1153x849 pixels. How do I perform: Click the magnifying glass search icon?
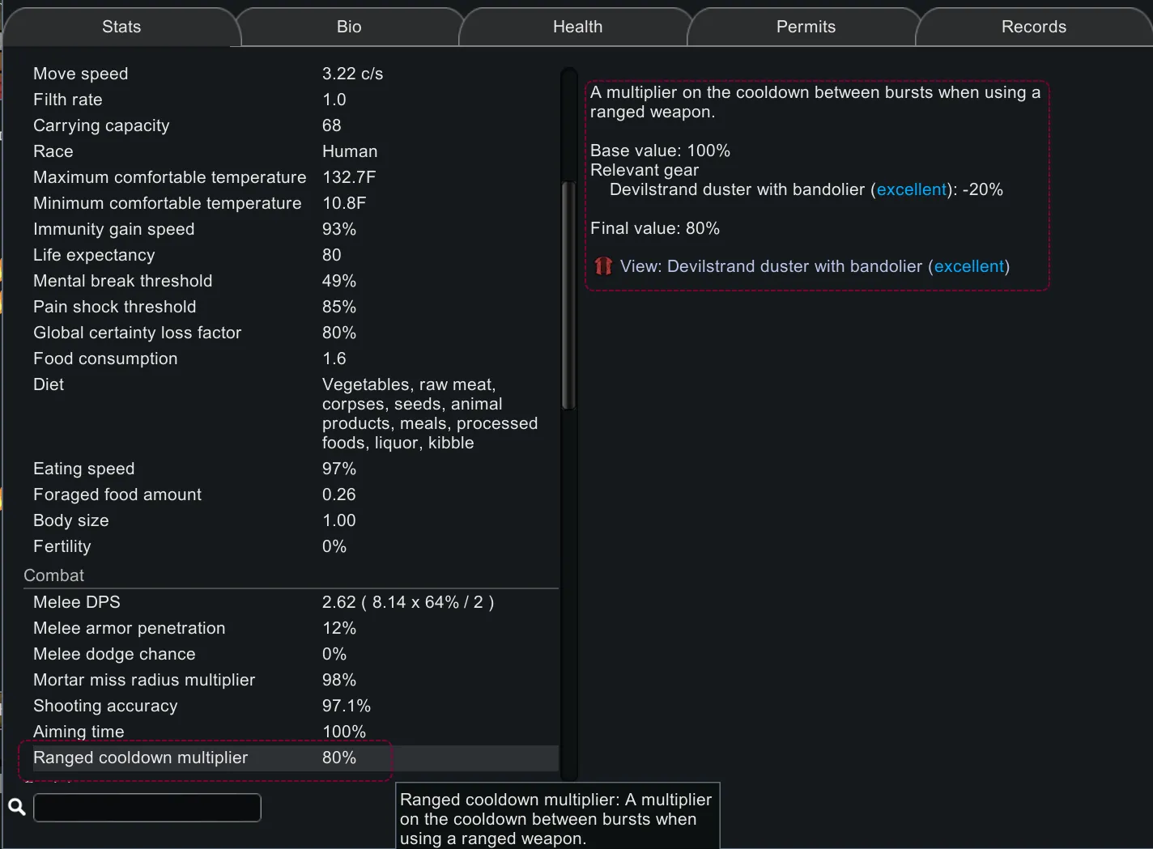[x=16, y=807]
